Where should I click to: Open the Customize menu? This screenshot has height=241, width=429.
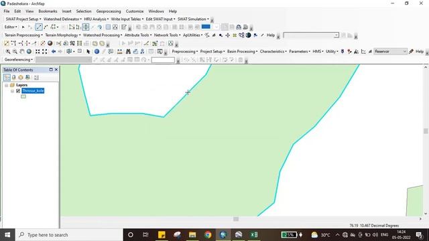pyautogui.click(x=135, y=11)
